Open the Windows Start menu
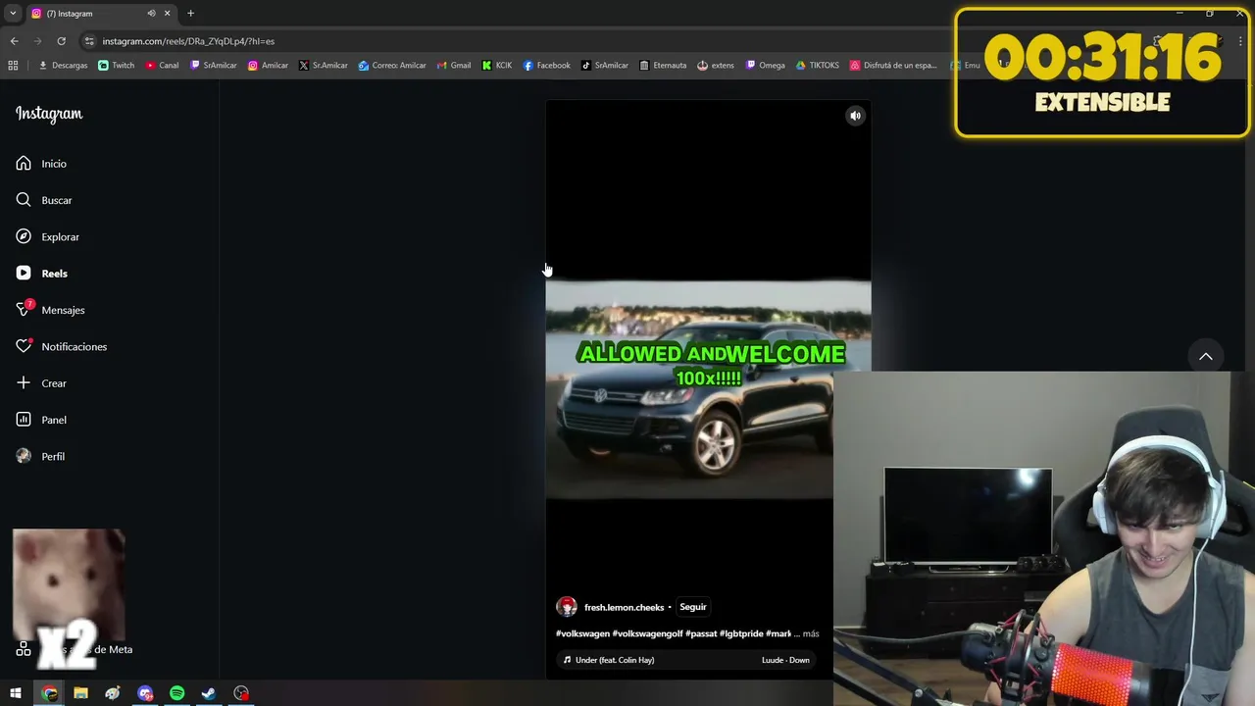1255x706 pixels. (16, 693)
